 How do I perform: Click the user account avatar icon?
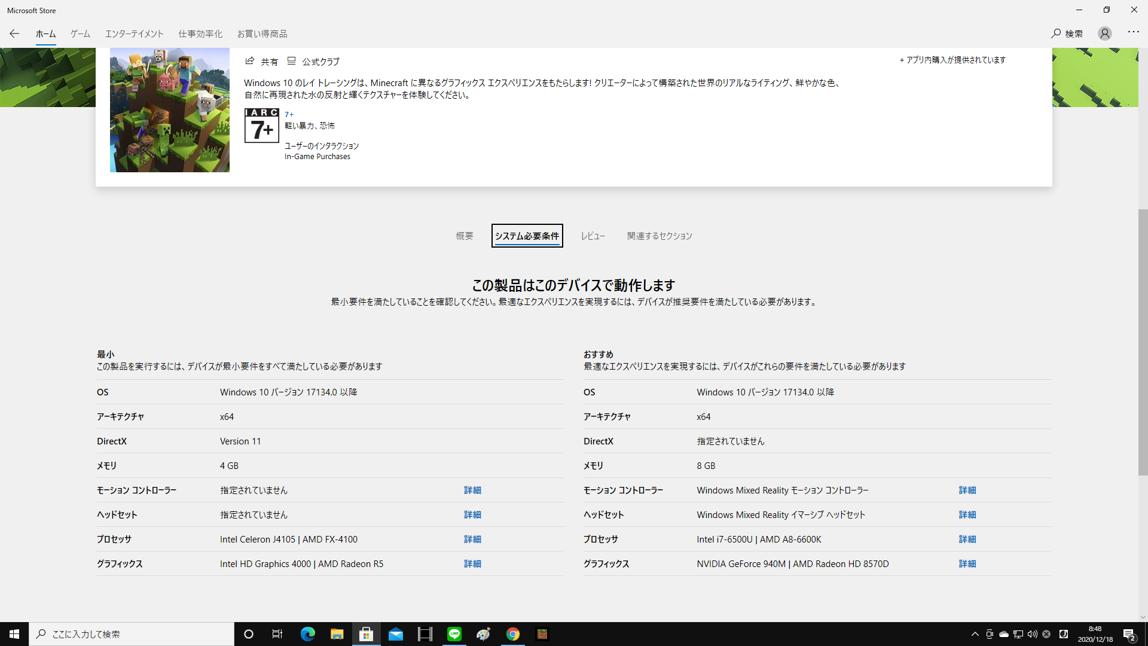pos(1104,33)
